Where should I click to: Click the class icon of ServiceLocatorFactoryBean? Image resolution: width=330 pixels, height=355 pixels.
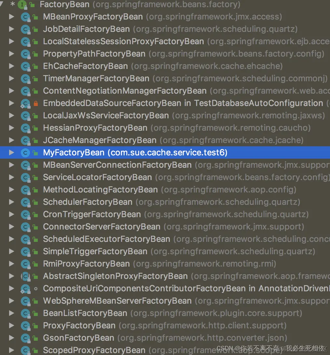pos(25,177)
